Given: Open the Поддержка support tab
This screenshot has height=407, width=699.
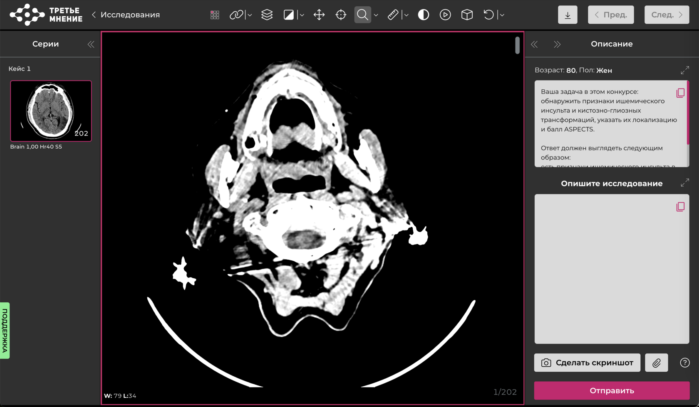Looking at the screenshot, I should tap(5, 331).
